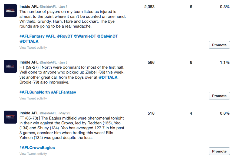View Tweet activity for Jun 5 tweet
Viewport: 234px width, 159px height.
[33, 48]
